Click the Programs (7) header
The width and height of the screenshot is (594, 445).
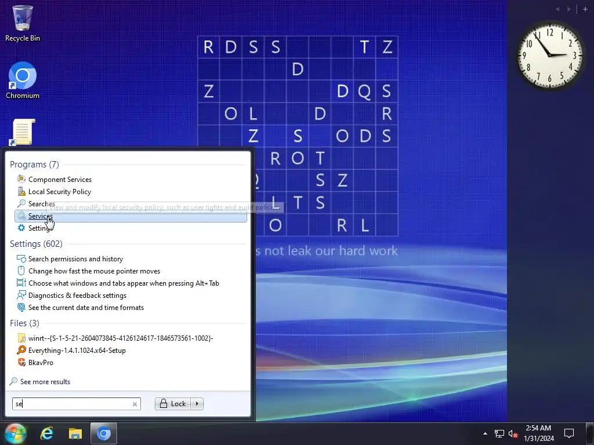[34, 164]
